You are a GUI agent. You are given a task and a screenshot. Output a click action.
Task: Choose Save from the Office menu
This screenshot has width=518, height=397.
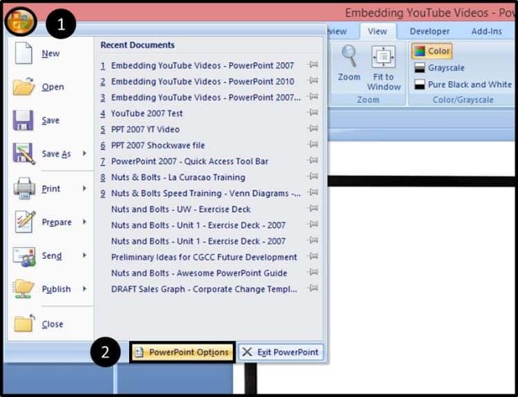pos(50,121)
